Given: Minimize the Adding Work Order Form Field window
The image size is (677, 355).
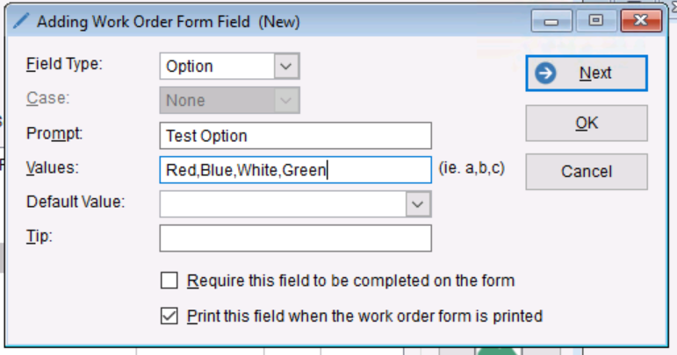Looking at the screenshot, I should pos(551,22).
